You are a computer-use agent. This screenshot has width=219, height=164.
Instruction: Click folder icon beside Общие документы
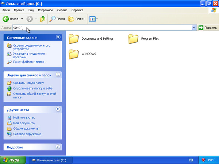(9, 129)
